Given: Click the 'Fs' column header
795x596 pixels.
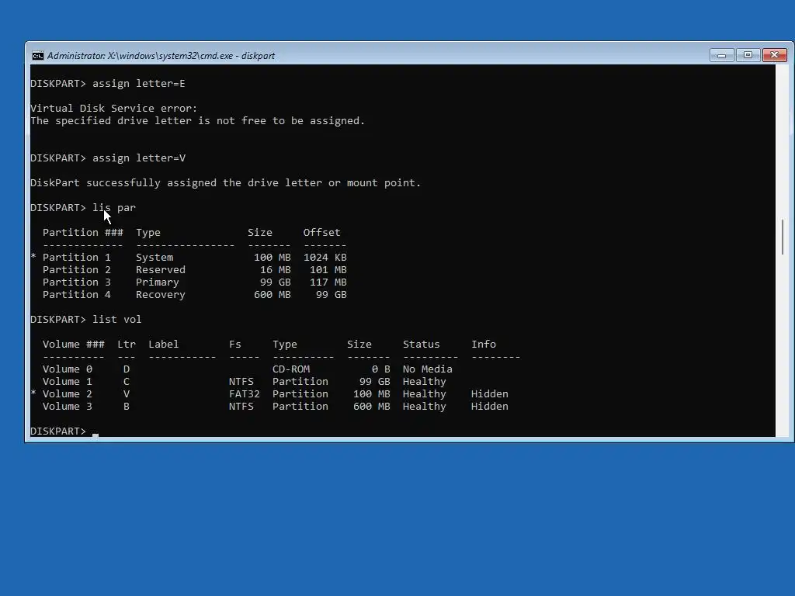Looking at the screenshot, I should coord(234,344).
